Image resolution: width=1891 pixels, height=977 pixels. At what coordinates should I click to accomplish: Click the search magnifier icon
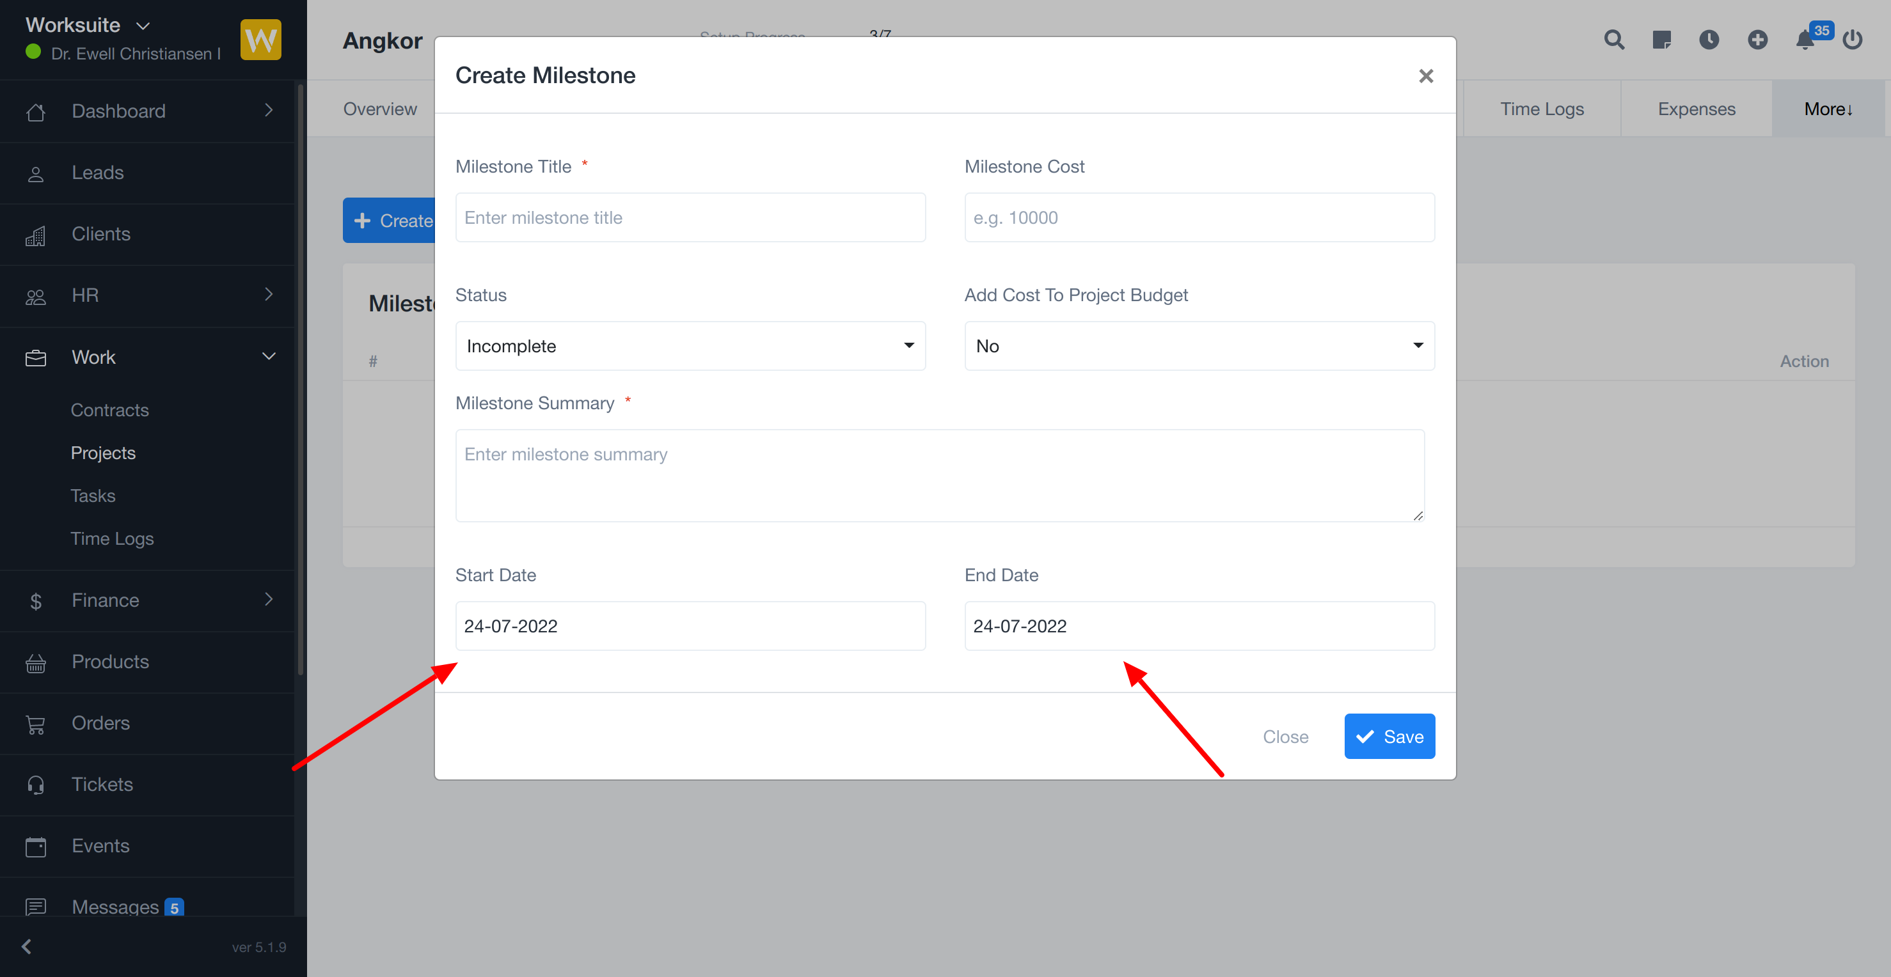[x=1613, y=40]
